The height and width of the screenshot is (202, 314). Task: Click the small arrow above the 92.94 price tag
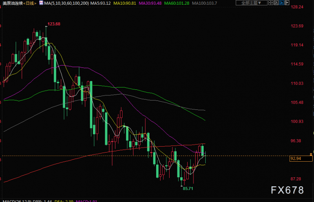click(311, 155)
